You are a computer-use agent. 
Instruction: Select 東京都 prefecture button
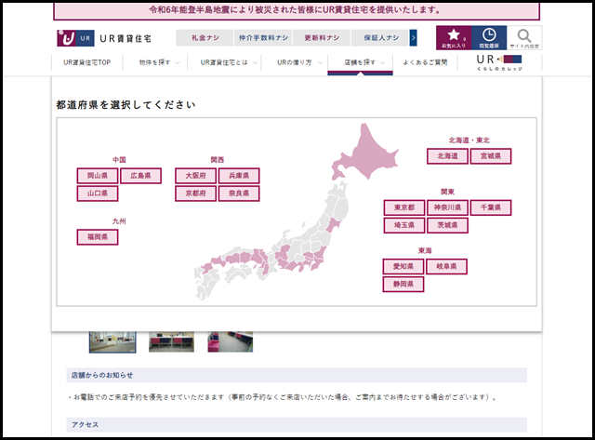(403, 207)
